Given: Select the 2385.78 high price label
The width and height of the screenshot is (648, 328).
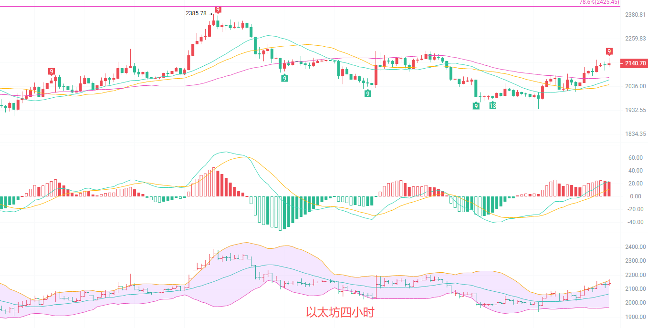Looking at the screenshot, I should pyautogui.click(x=196, y=13).
